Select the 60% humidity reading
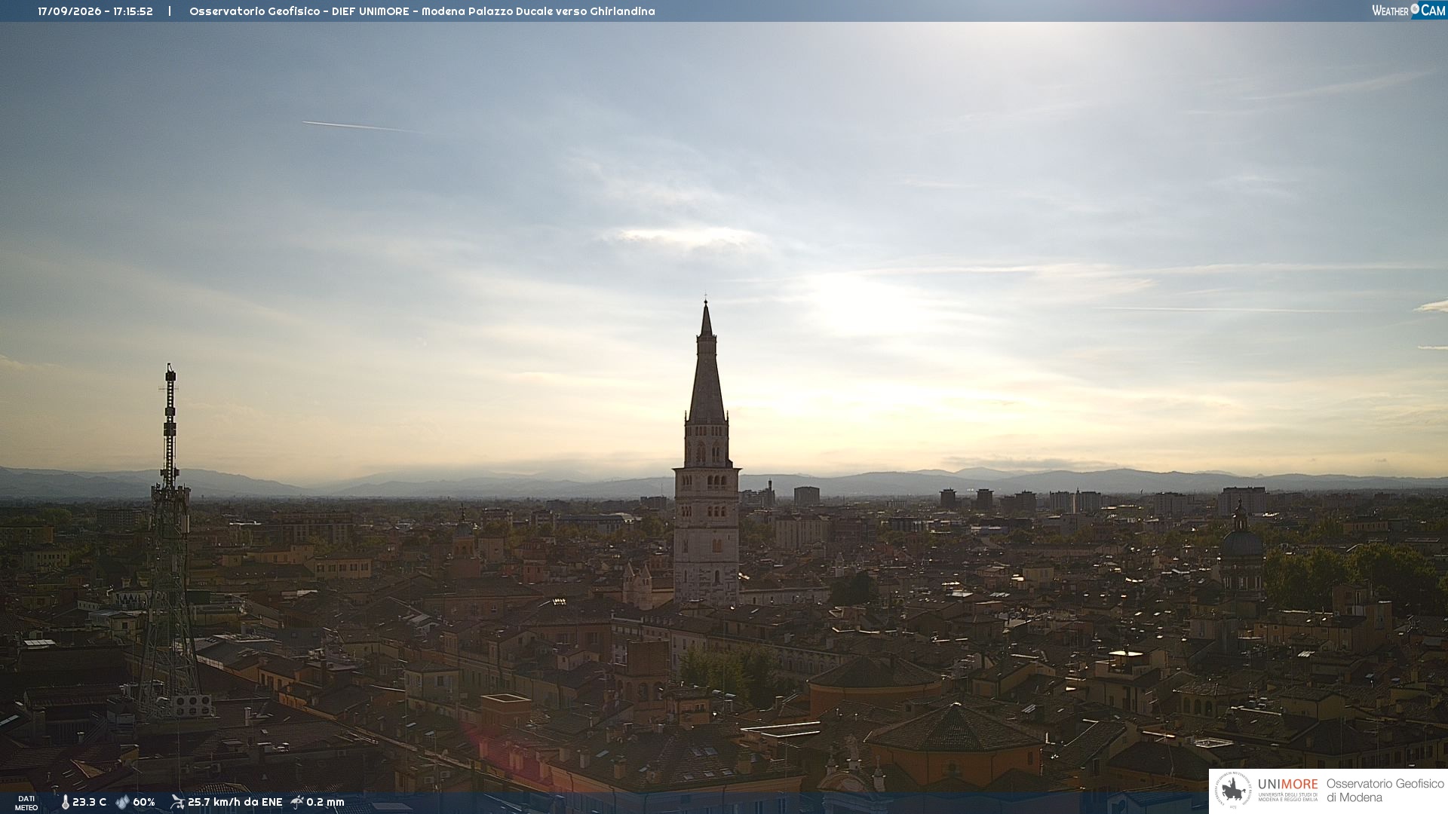Image resolution: width=1448 pixels, height=814 pixels. (x=144, y=803)
